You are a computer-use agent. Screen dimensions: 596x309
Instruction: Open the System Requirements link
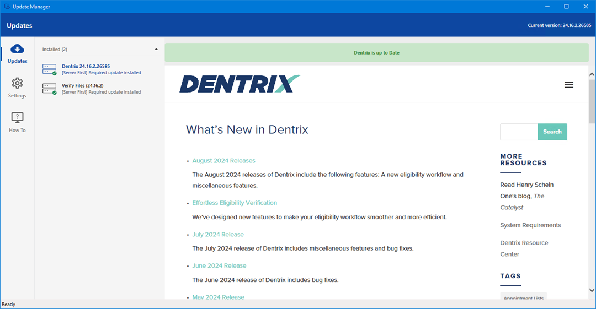pyautogui.click(x=530, y=225)
